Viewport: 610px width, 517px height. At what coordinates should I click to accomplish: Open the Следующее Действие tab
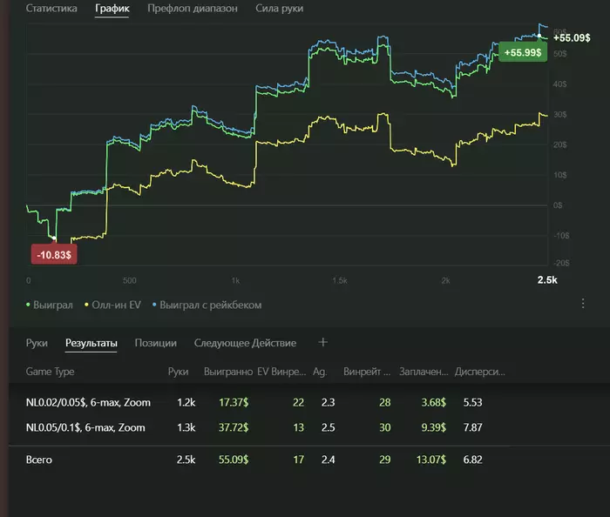tap(245, 343)
